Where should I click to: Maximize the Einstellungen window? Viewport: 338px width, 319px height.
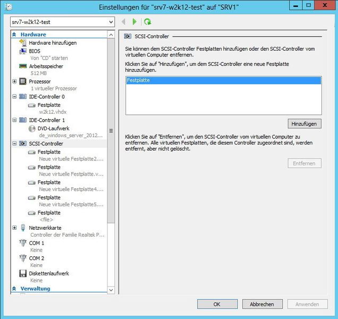click(308, 5)
